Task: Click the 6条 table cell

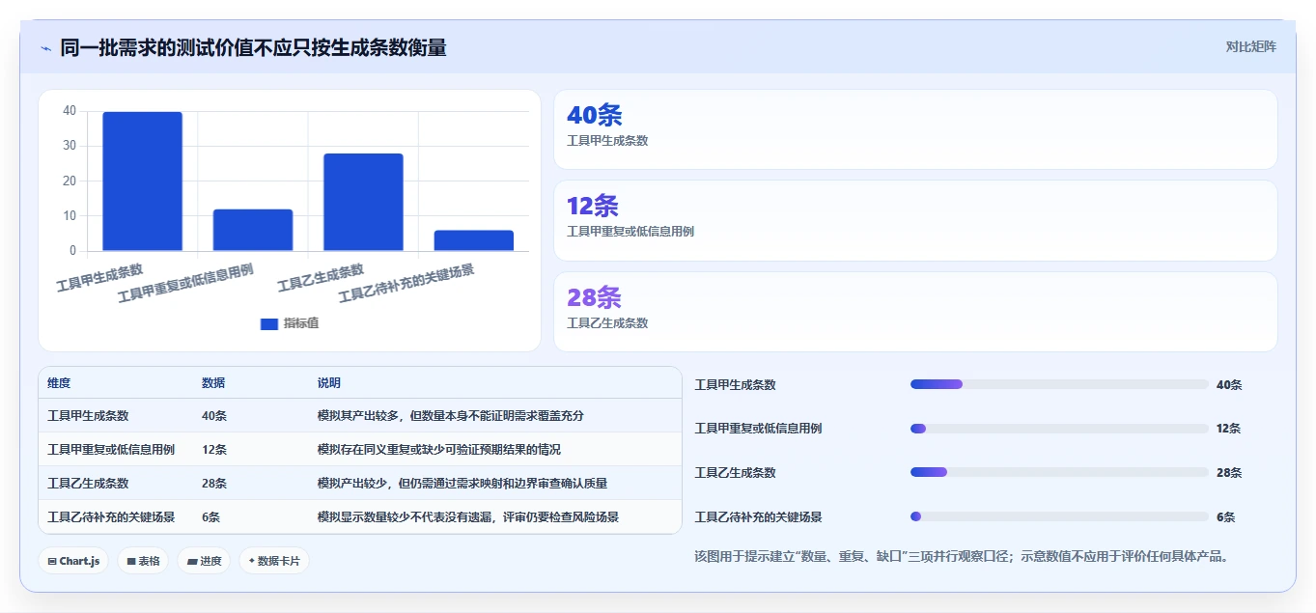Action: [x=210, y=517]
